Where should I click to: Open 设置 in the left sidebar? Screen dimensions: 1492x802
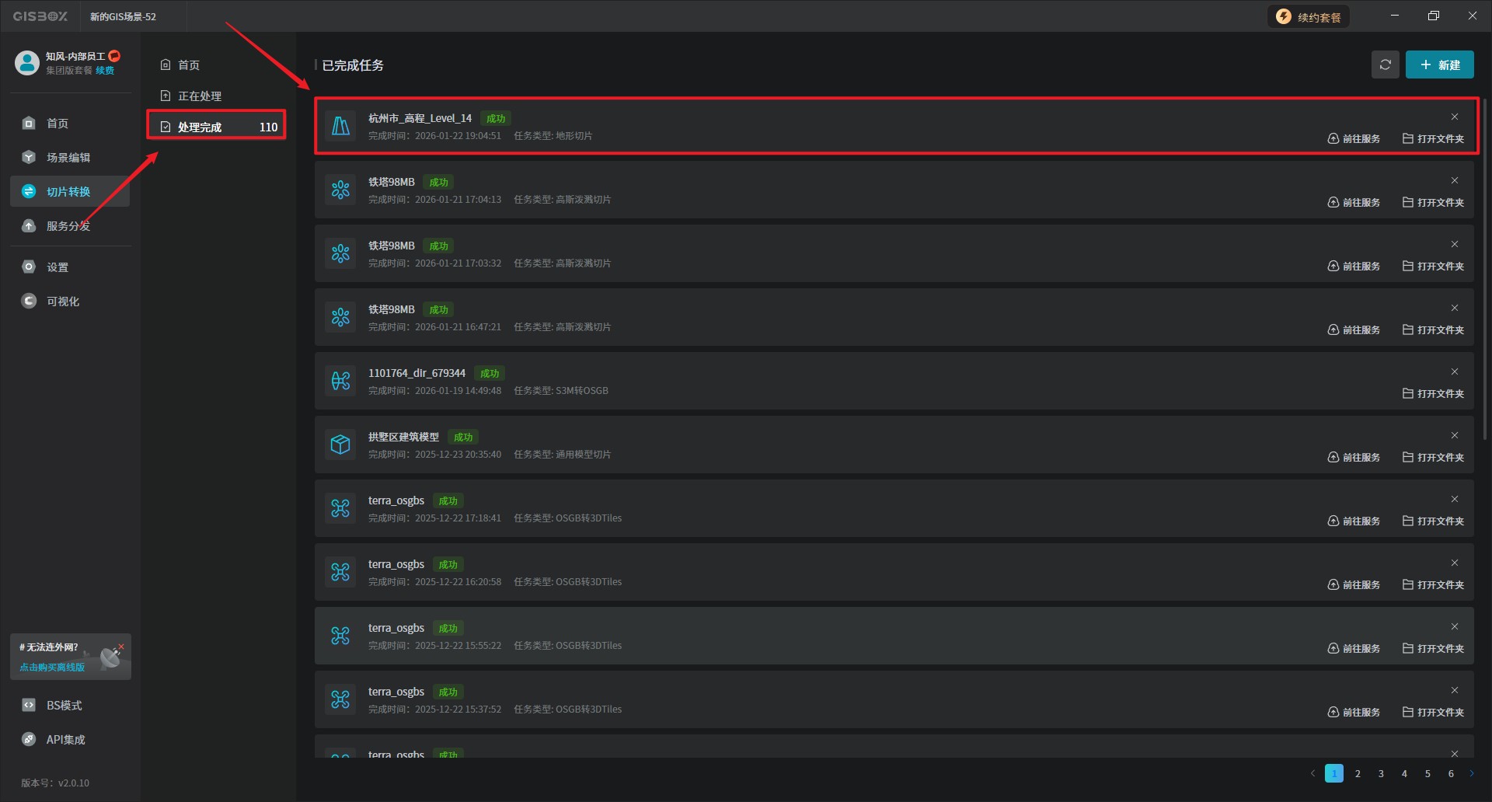57,267
